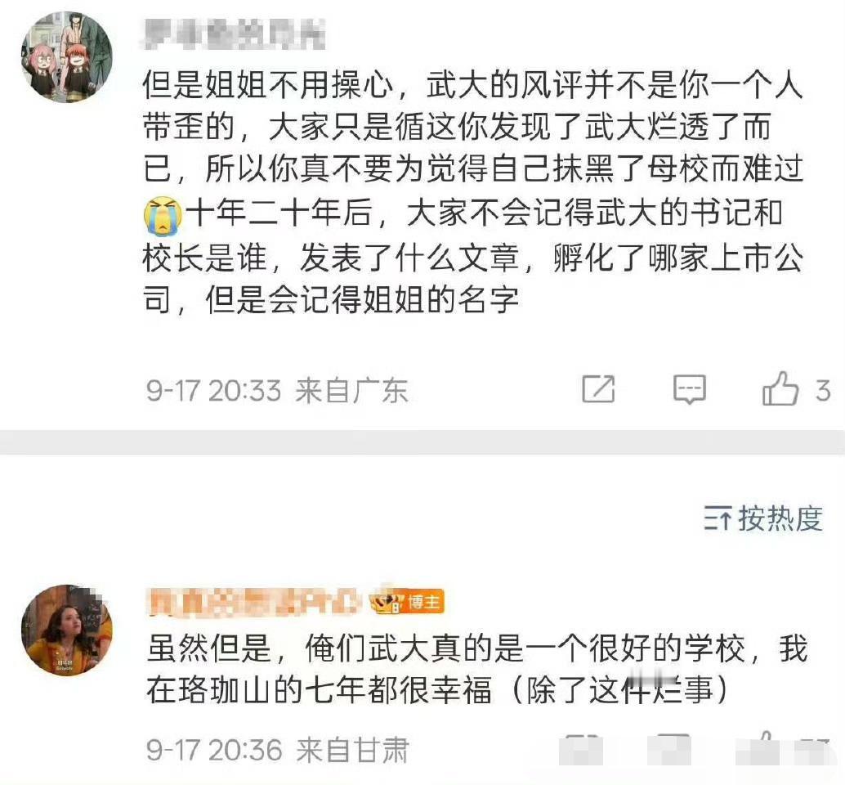845x785 pixels.
Task: View the profile photo of the 博主 commenter
Action: [x=66, y=630]
